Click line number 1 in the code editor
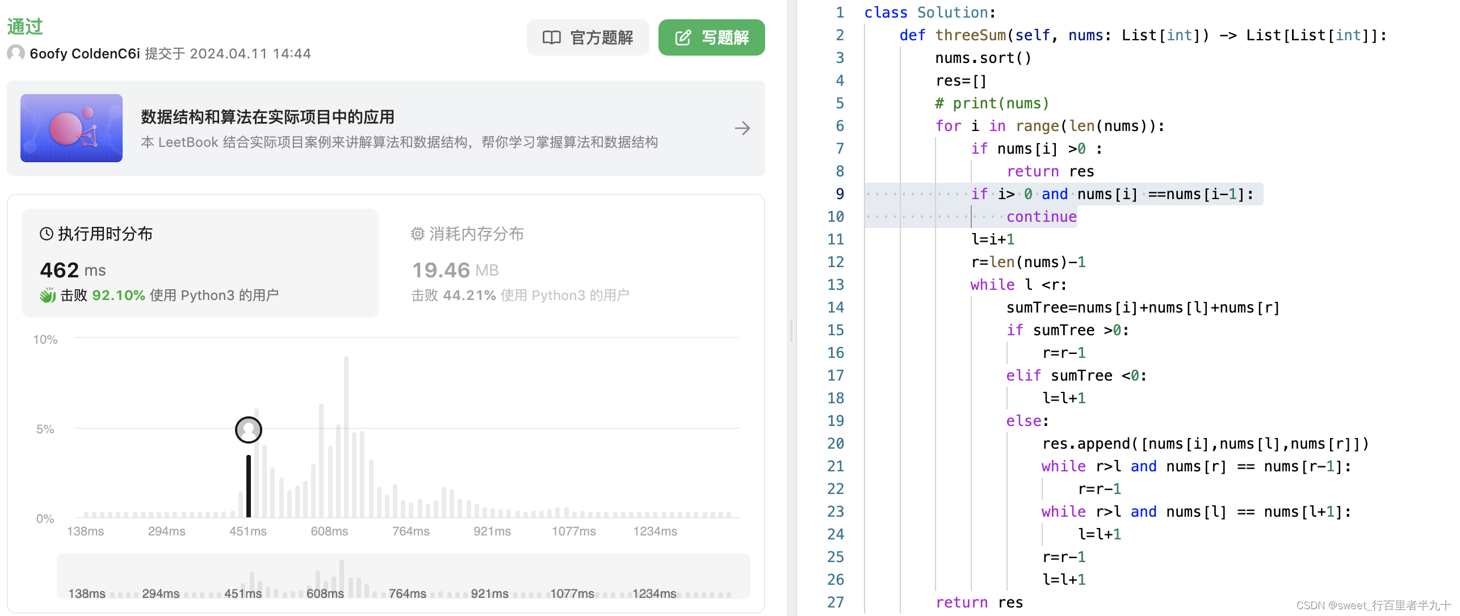Screen dimensions: 1460x616 pos(839,12)
